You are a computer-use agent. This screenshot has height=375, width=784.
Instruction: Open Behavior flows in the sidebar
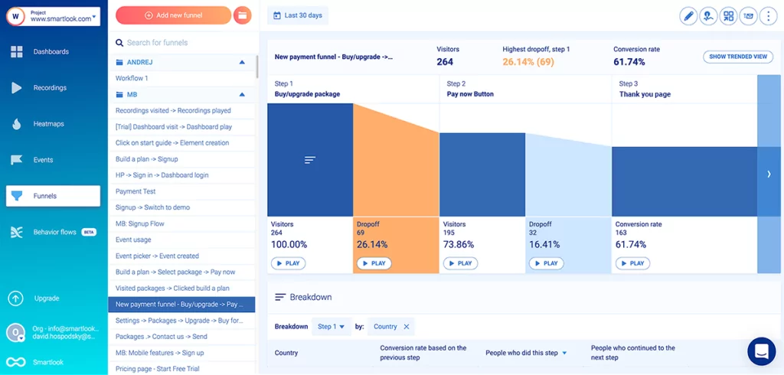click(x=54, y=232)
